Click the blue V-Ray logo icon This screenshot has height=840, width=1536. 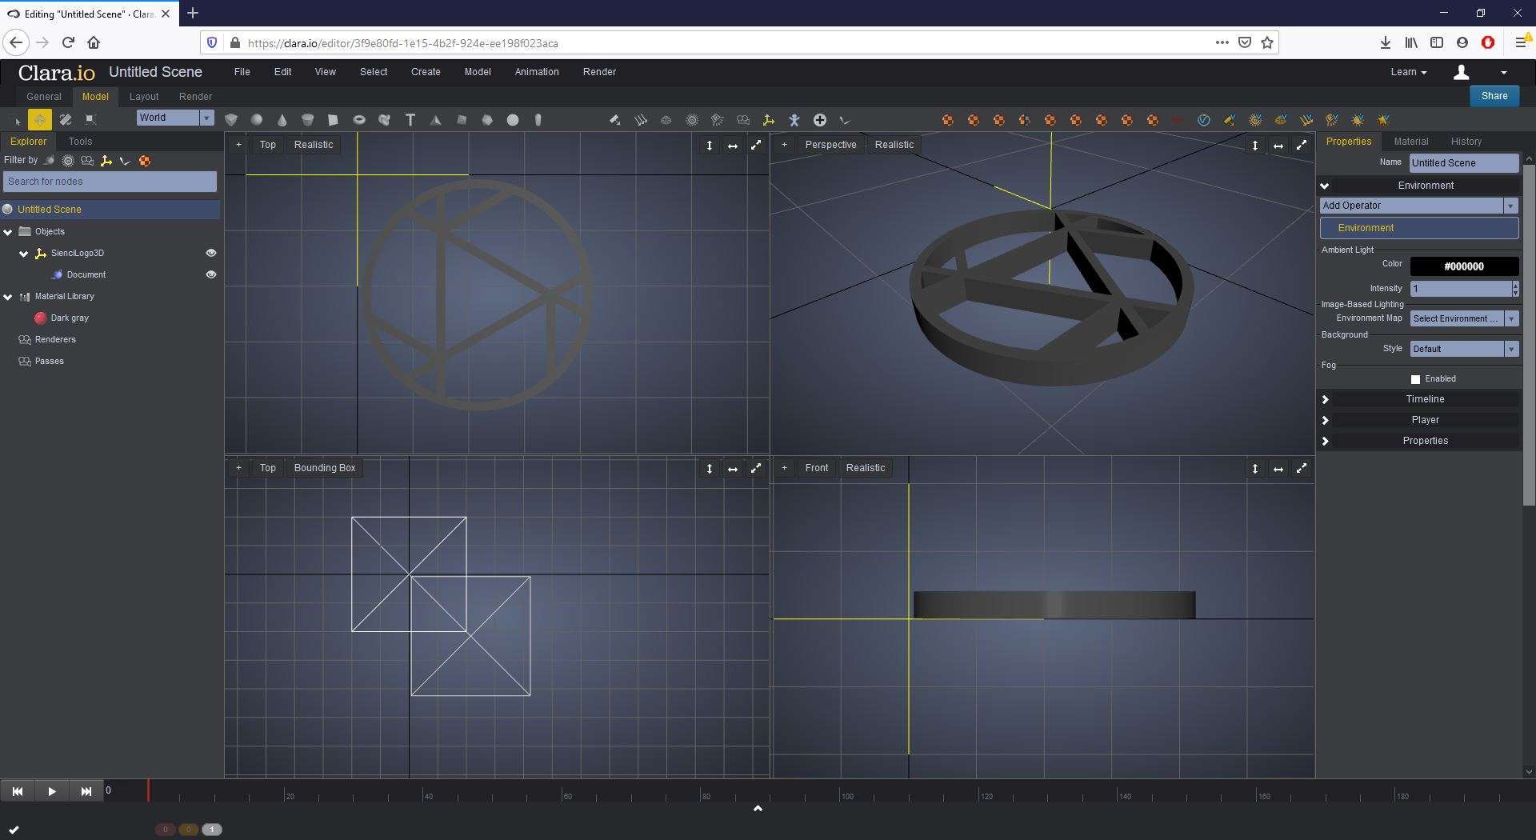click(1204, 120)
